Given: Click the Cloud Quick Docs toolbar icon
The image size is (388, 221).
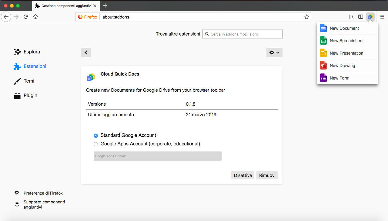Looking at the screenshot, I should (370, 17).
